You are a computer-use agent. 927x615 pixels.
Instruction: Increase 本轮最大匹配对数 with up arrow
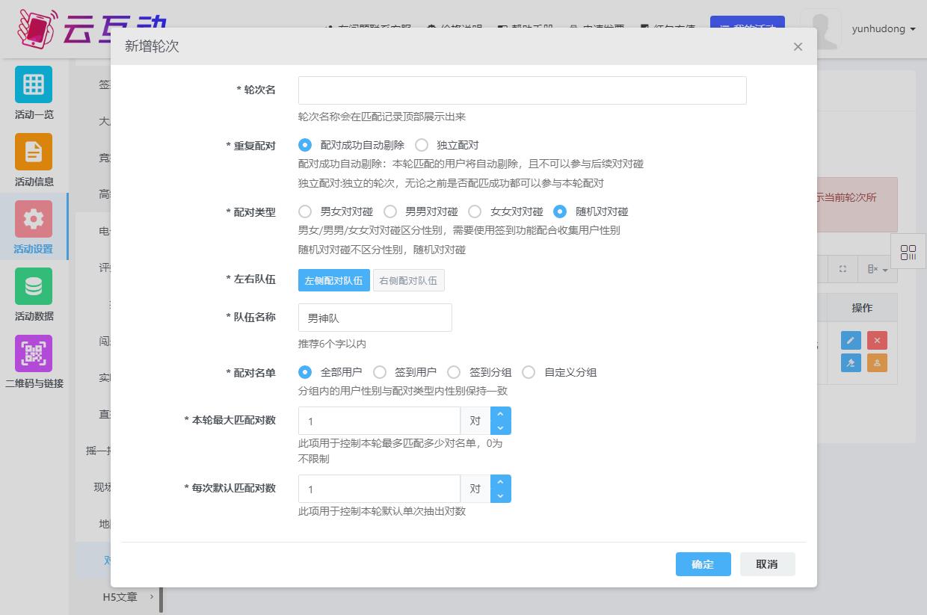pos(501,413)
